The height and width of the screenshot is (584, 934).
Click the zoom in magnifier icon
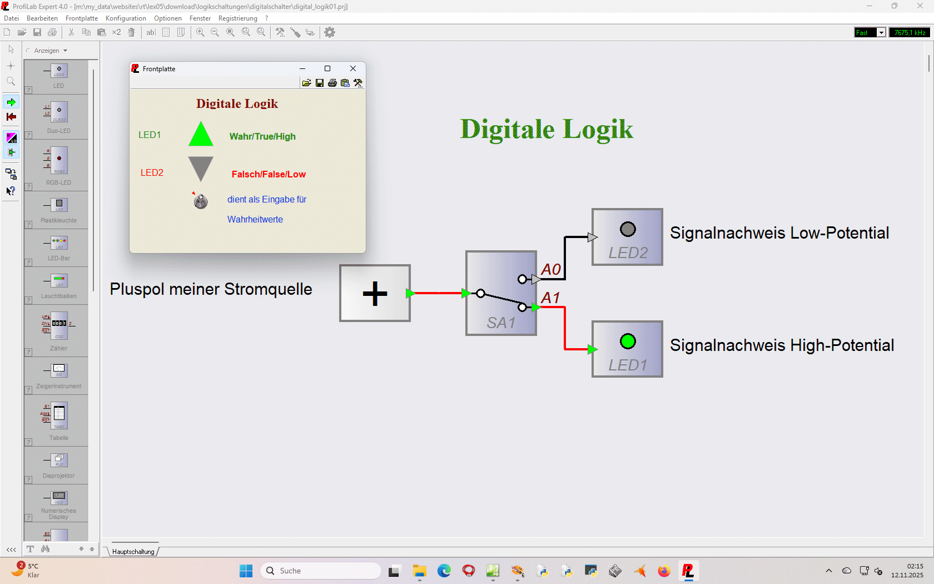click(x=200, y=32)
